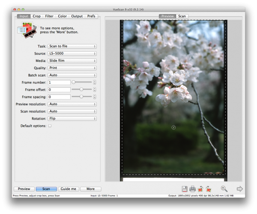This screenshot has height=214, width=257.
Task: Click the Frame offset stepper arrows
Action: (x=95, y=89)
